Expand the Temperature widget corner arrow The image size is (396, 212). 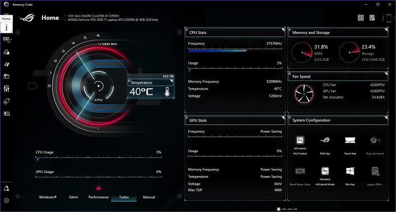pyautogui.click(x=172, y=81)
